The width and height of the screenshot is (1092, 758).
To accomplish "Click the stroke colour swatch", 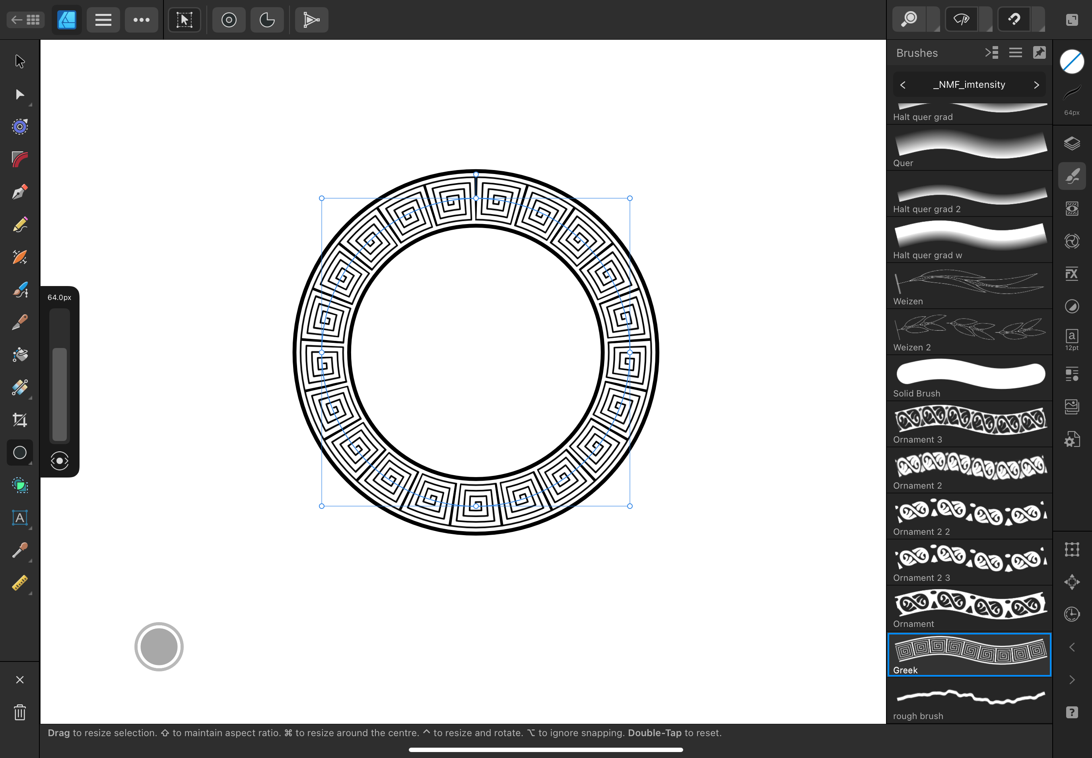I will point(1072,62).
